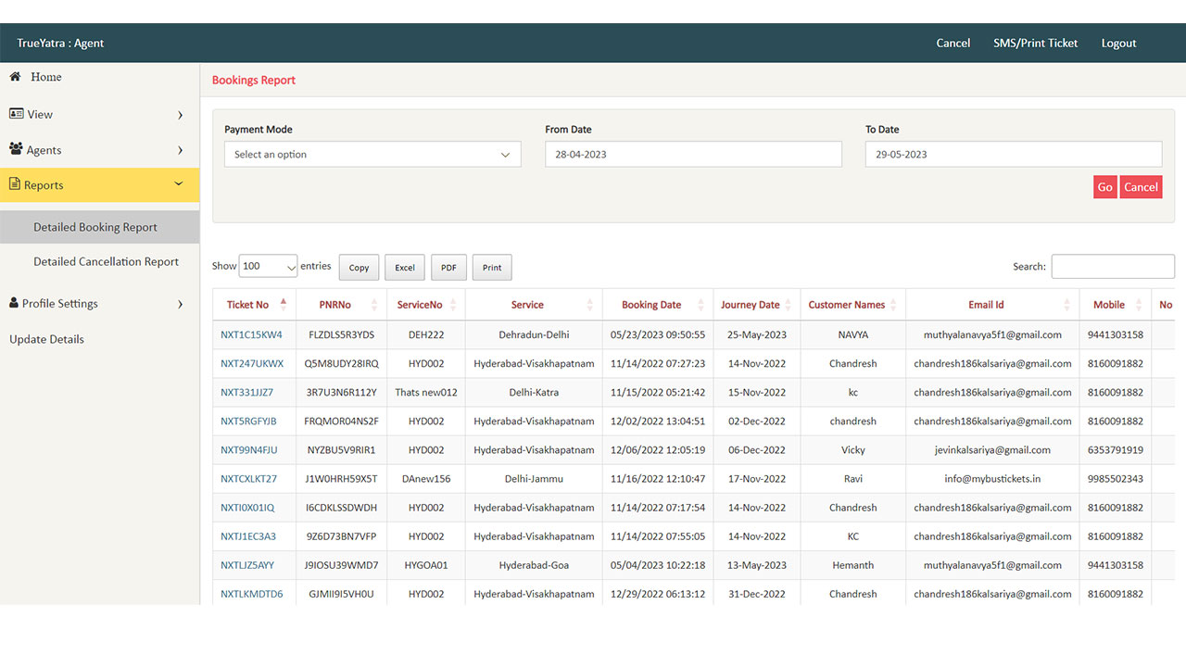The height and width of the screenshot is (667, 1186).
Task: Click the Agents group icon
Action: (x=16, y=149)
